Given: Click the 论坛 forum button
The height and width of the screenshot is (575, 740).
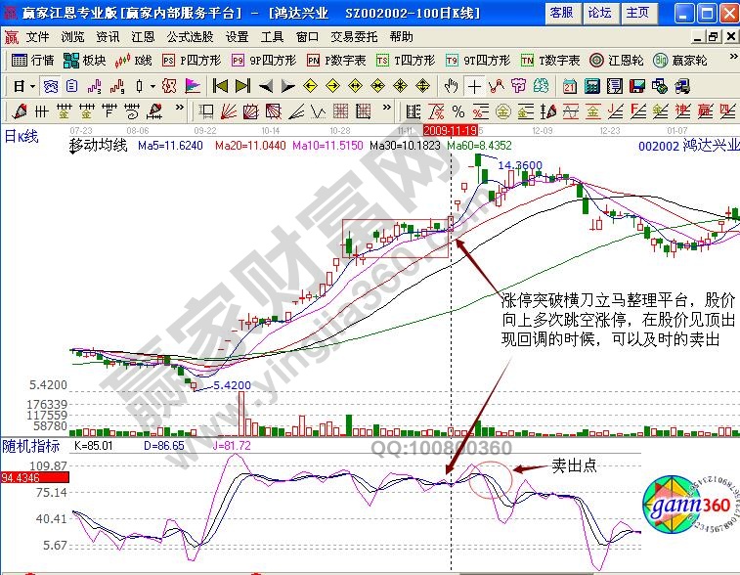Looking at the screenshot, I should [x=598, y=13].
